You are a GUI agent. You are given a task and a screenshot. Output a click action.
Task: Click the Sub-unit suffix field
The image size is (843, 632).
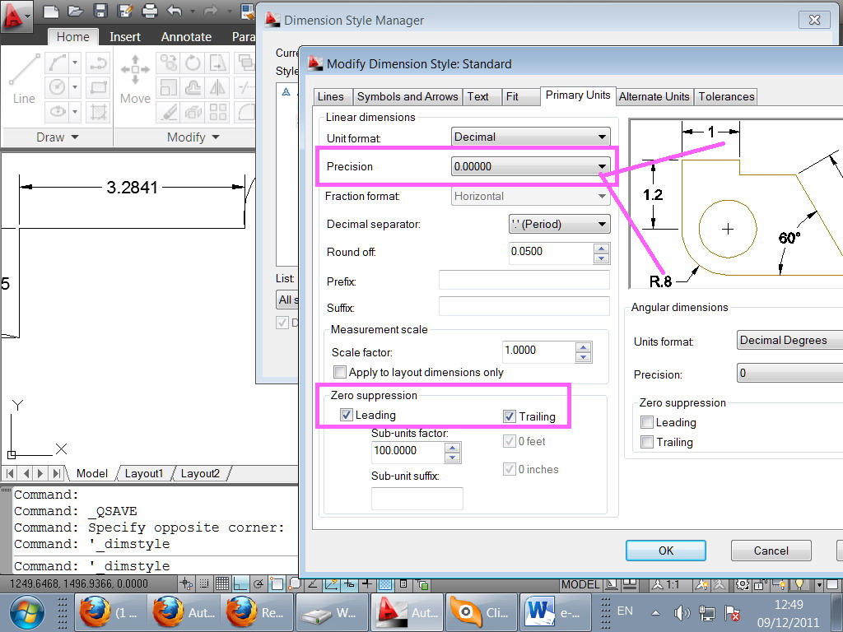tap(417, 498)
